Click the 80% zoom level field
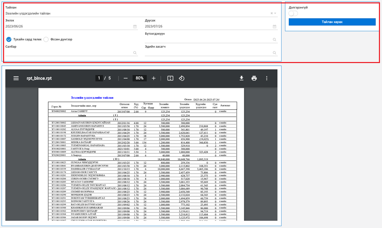 click(140, 78)
